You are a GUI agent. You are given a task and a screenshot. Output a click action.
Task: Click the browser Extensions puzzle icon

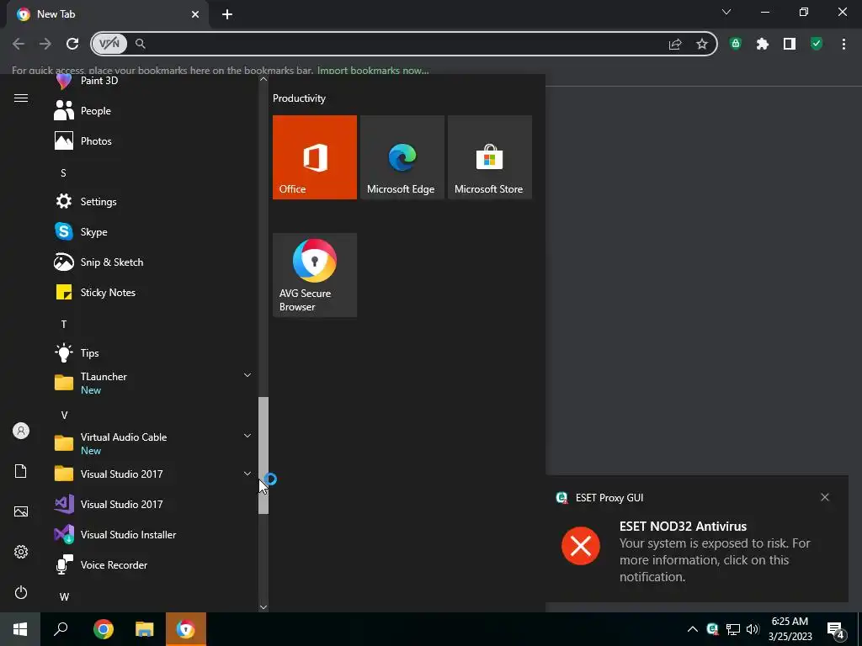(763, 44)
